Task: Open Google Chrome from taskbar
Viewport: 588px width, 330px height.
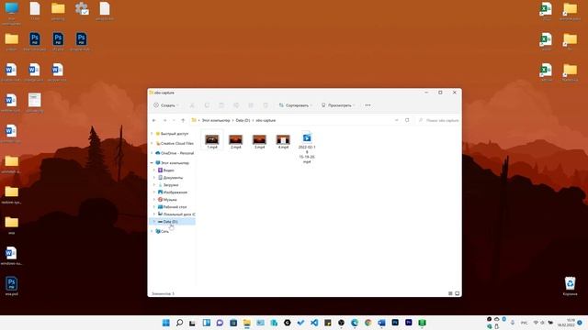Action: pos(367,323)
